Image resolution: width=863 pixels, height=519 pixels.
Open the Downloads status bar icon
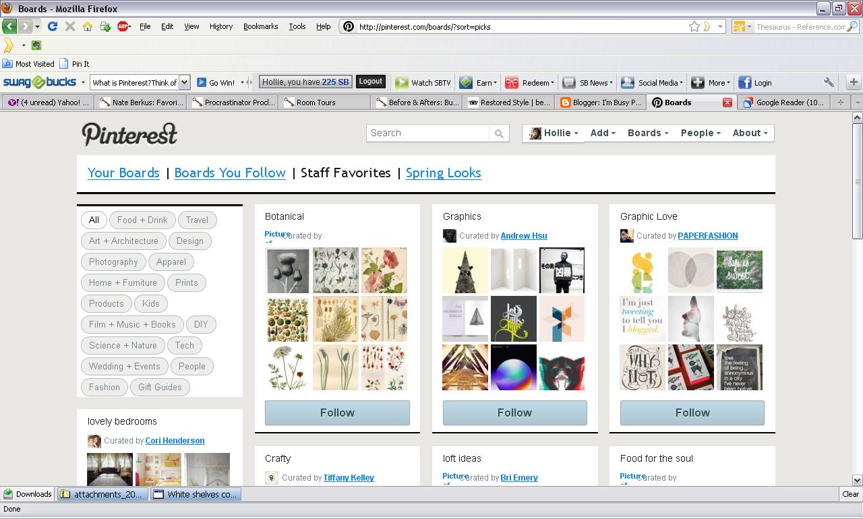coord(28,494)
